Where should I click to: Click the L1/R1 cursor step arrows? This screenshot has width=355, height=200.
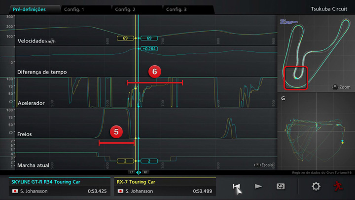tap(139, 172)
